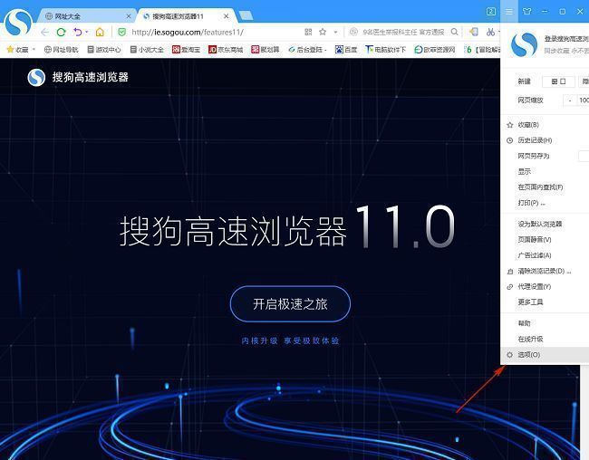Switch to the 网址大全 tab
Viewport: 589px width, 460px height.
(86, 16)
